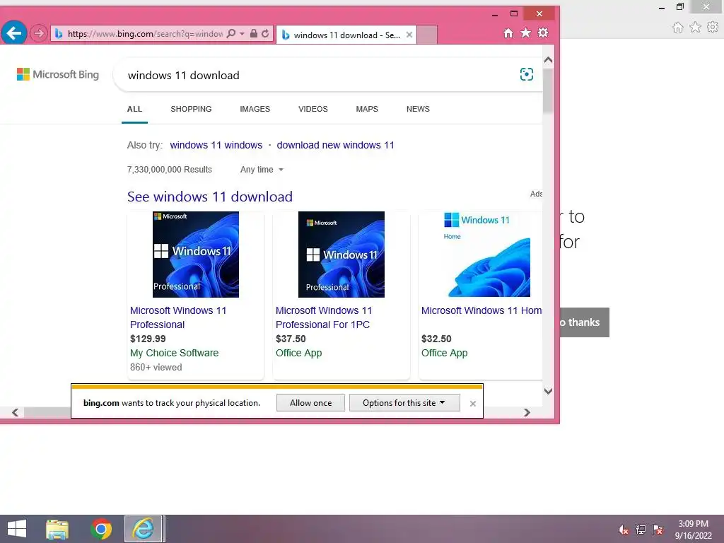
Task: Open a new blank tab
Action: [x=427, y=35]
